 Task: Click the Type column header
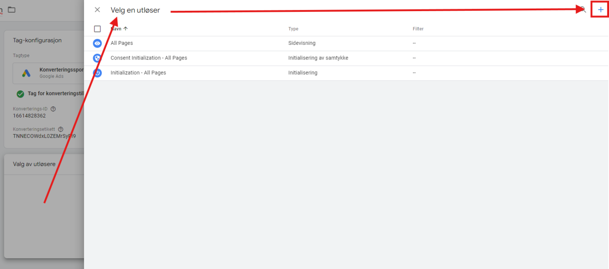tap(293, 29)
